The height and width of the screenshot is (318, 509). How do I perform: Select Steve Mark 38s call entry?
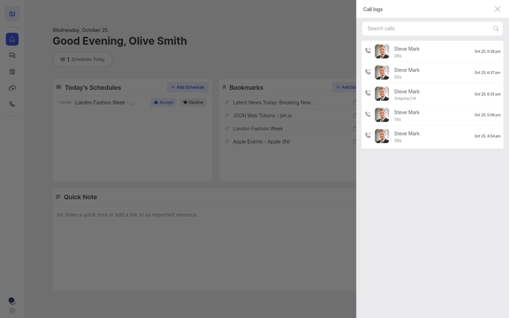(x=433, y=136)
